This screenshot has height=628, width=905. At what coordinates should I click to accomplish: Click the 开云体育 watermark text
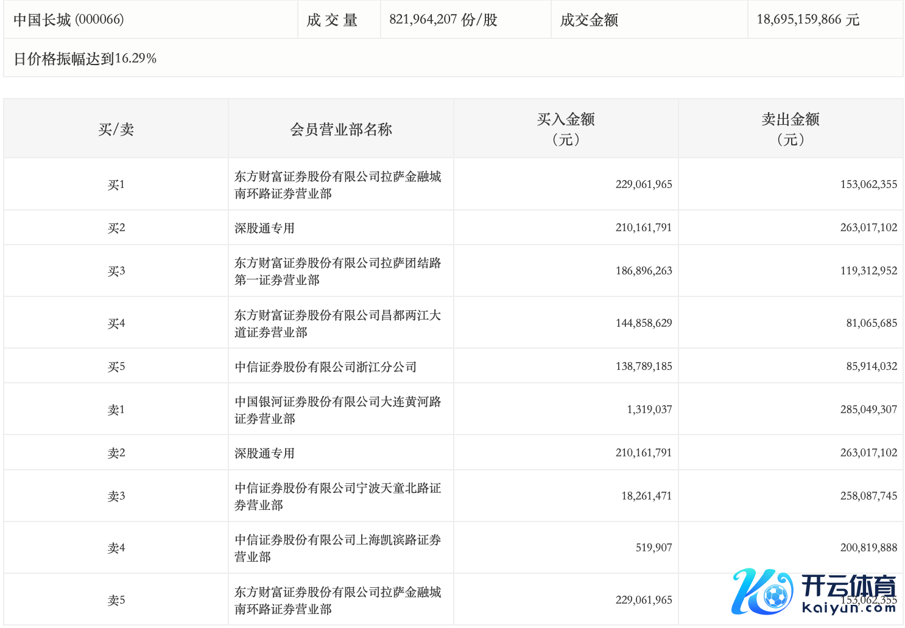pos(849,587)
